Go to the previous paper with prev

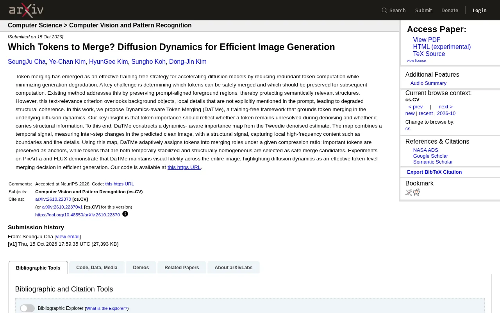pyautogui.click(x=416, y=107)
